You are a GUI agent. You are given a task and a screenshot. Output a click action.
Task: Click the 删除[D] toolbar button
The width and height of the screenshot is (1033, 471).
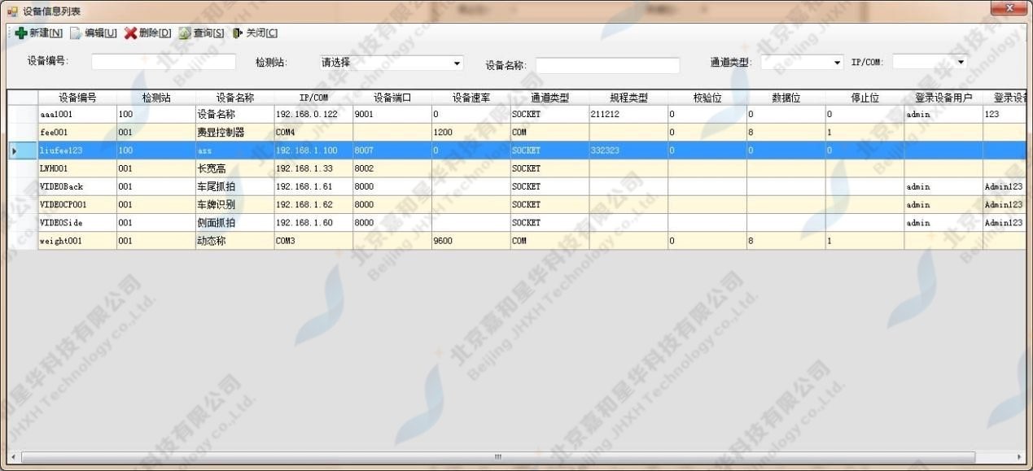[x=147, y=33]
